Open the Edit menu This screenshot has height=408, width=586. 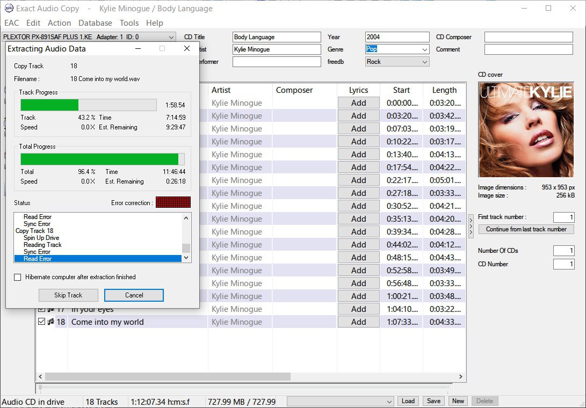click(33, 23)
